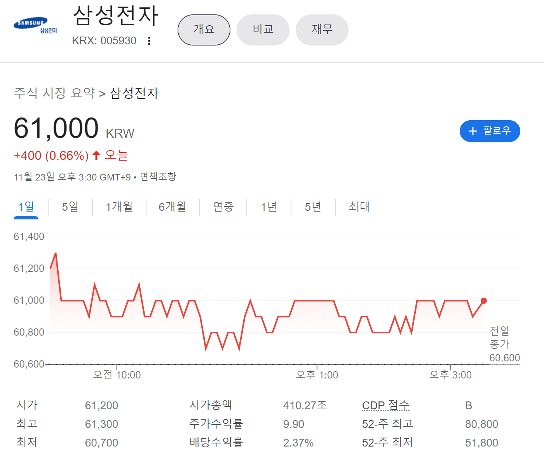Switch chart range to 5년
This screenshot has width=544, height=452.
(x=313, y=207)
